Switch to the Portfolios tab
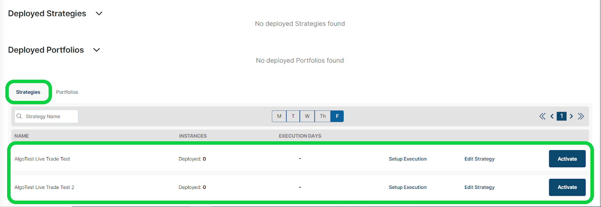The height and width of the screenshot is (207, 601). [67, 92]
